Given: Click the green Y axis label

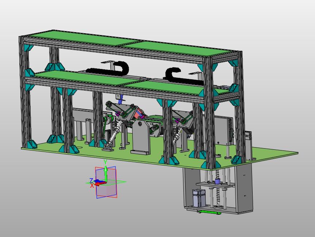Looking at the screenshot, I should pyautogui.click(x=105, y=161).
